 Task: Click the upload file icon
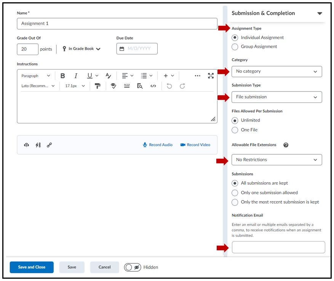pyautogui.click(x=26, y=145)
